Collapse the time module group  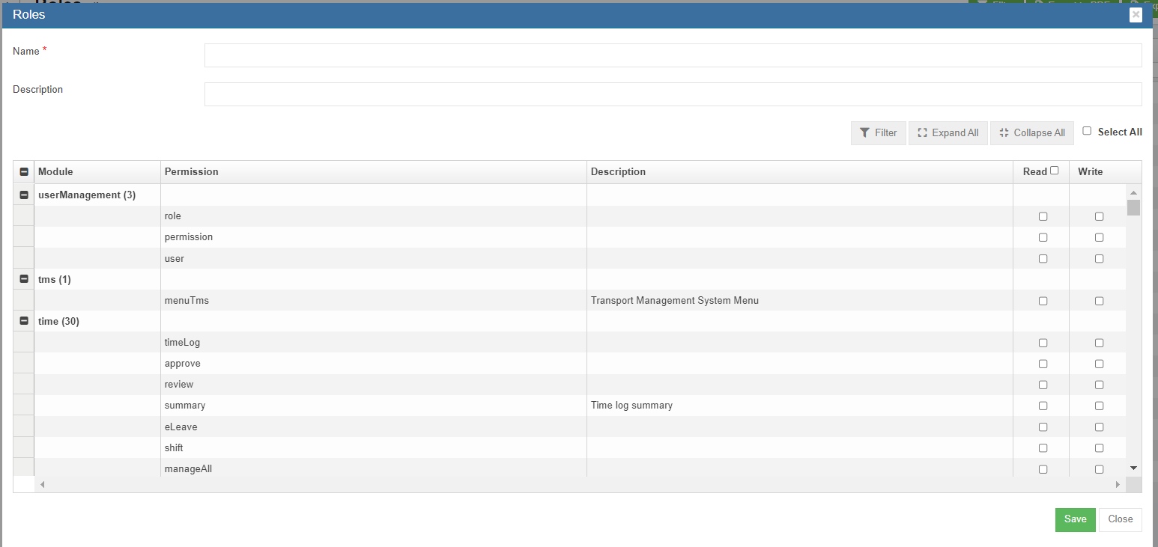pyautogui.click(x=24, y=321)
